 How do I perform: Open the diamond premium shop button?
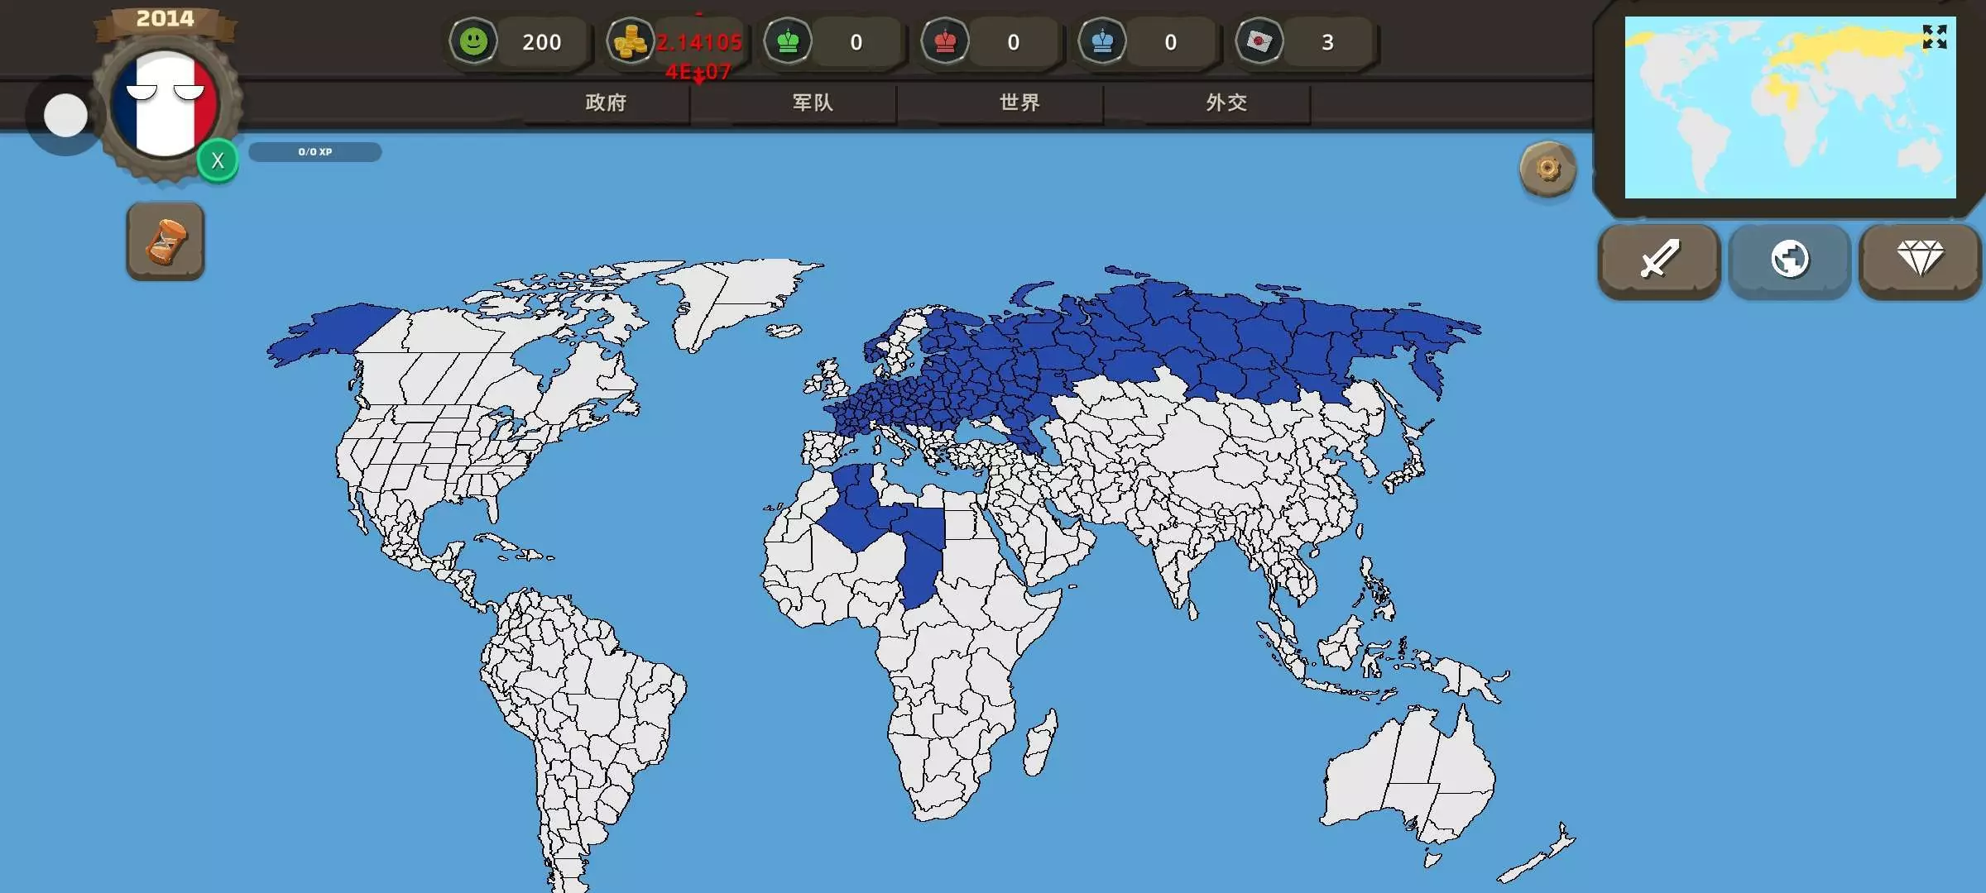pos(1920,260)
